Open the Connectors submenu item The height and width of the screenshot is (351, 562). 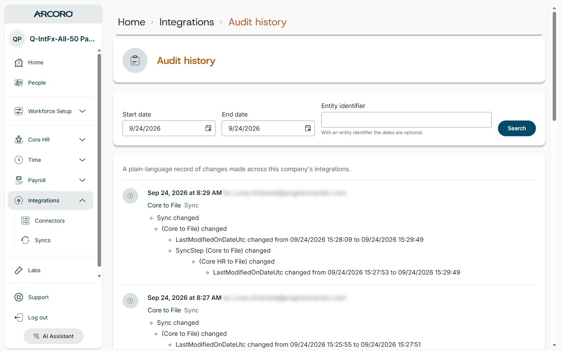[50, 221]
